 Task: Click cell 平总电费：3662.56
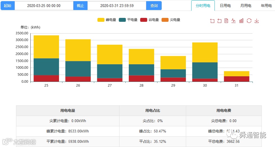tap(224, 141)
